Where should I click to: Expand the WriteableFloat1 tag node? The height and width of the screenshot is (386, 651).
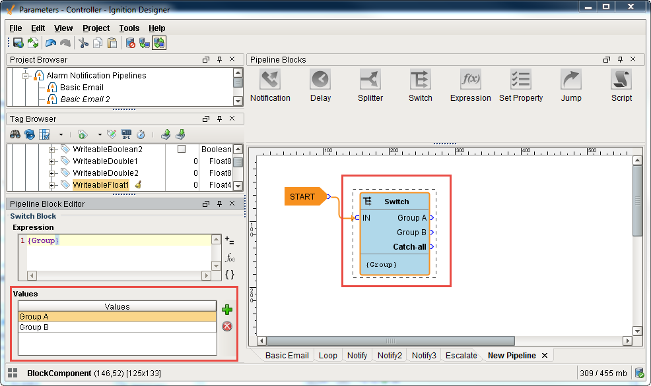click(x=51, y=185)
